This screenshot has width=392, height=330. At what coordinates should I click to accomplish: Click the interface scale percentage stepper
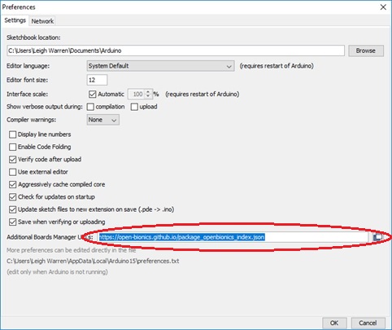[148, 95]
